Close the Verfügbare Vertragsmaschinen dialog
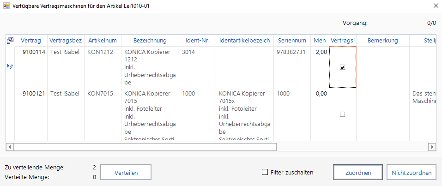This screenshot has width=442, height=186. (435, 6)
